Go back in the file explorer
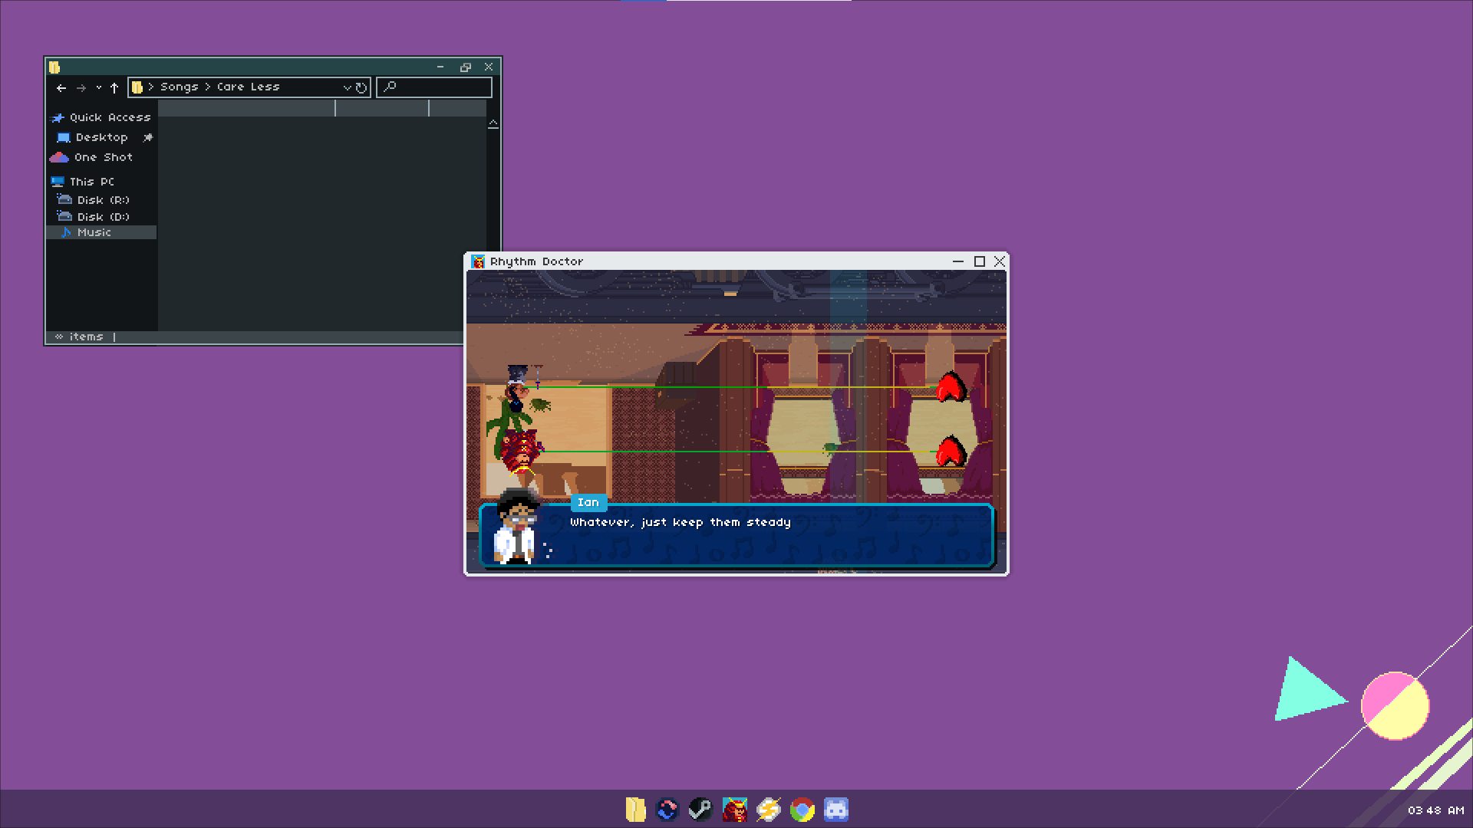This screenshot has height=828, width=1473. [61, 87]
